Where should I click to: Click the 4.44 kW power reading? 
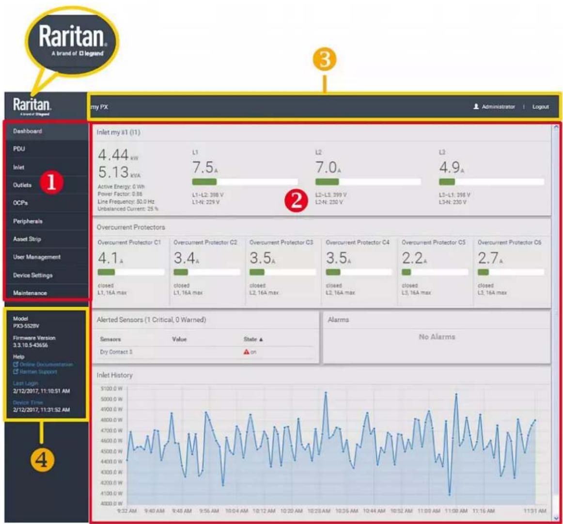pyautogui.click(x=118, y=155)
